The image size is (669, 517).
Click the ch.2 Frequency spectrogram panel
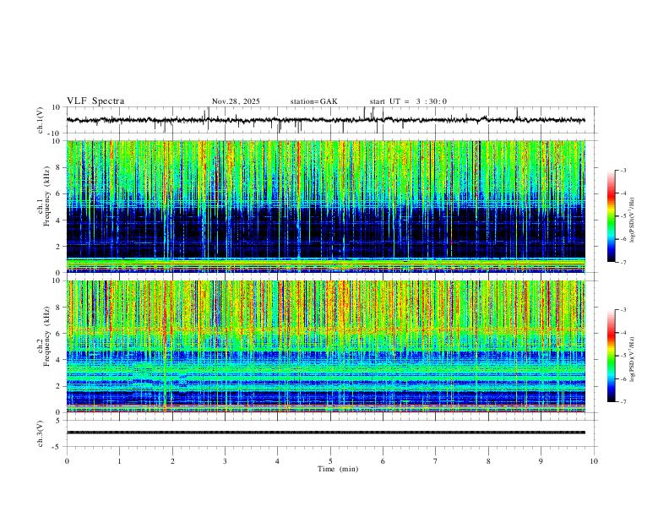[326, 346]
